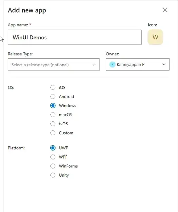Select the WinForms platform option
178x212 pixels.
[x=53, y=166]
